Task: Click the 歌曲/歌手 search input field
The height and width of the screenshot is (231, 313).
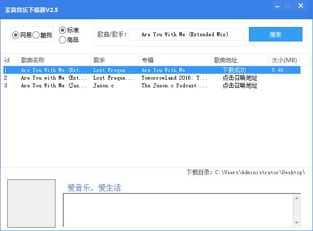Action: 187,34
